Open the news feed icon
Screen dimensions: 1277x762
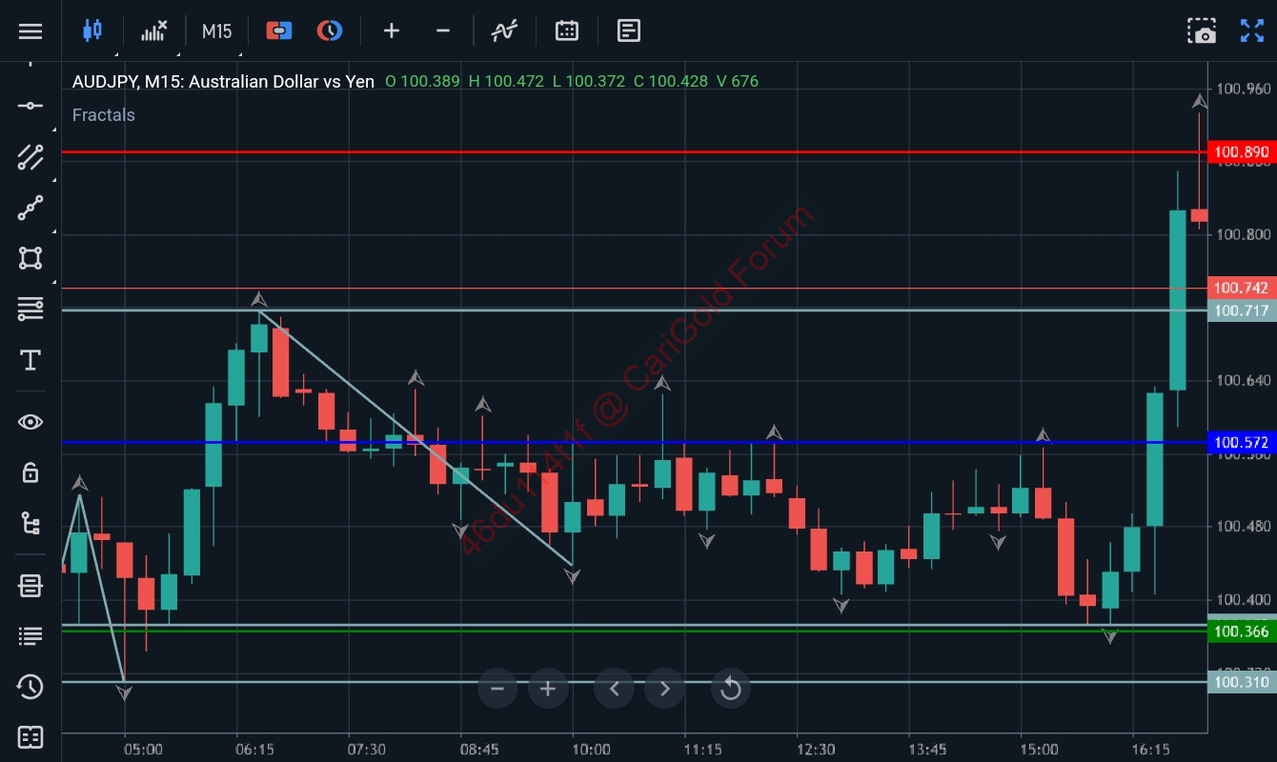(x=629, y=31)
